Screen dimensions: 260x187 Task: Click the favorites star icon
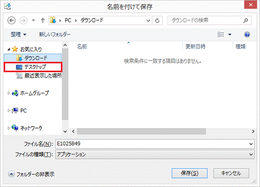[x=15, y=49]
